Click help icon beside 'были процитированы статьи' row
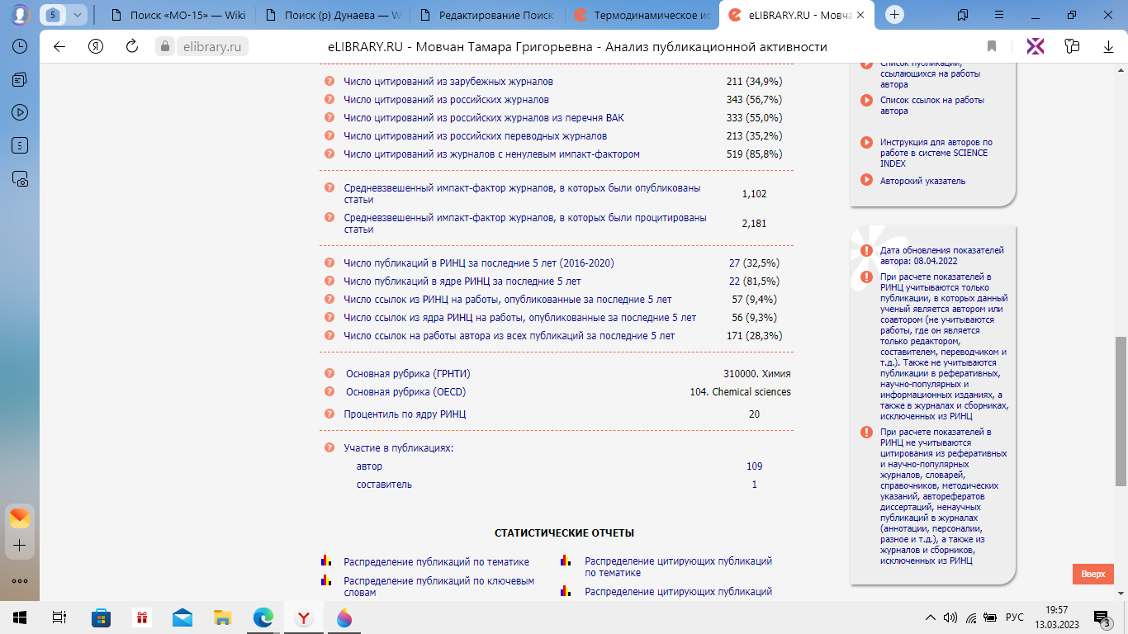The width and height of the screenshot is (1128, 634). 329,217
